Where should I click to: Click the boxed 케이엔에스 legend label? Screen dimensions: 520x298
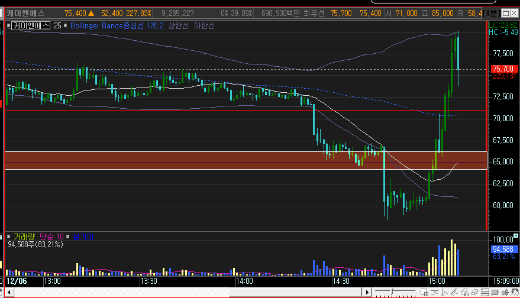[31, 25]
